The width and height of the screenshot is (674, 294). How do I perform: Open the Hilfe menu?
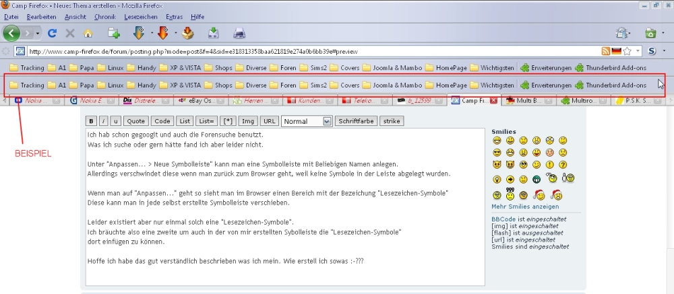(197, 17)
